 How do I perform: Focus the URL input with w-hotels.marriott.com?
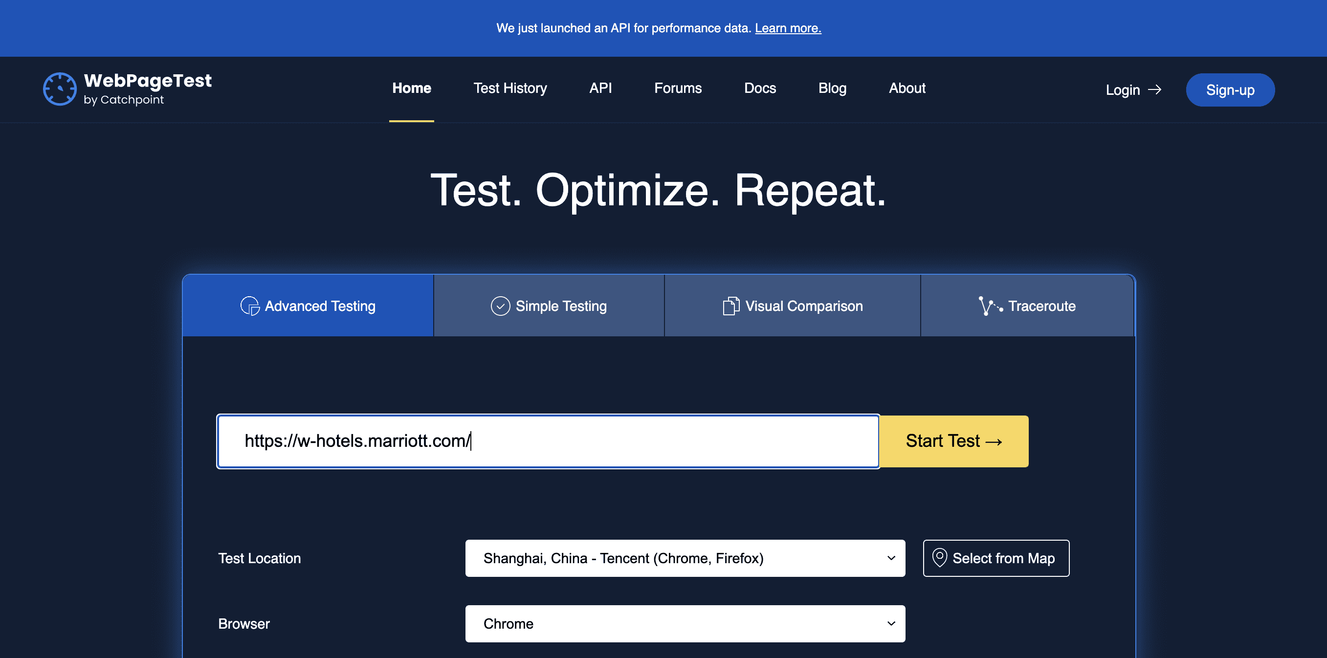(x=548, y=441)
